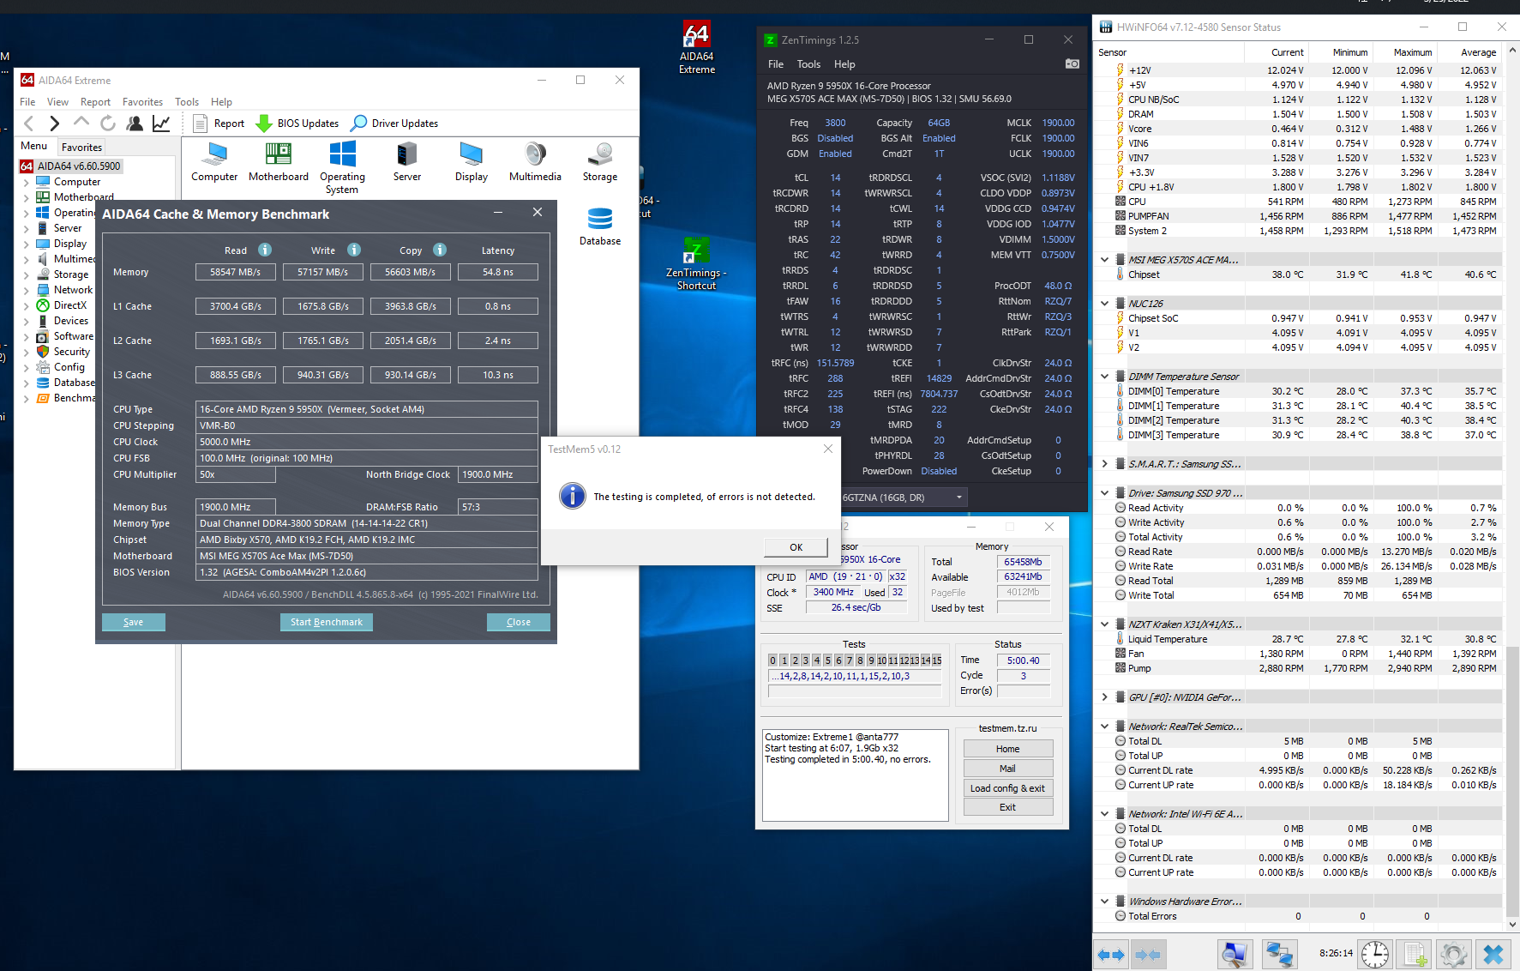
Task: Open the Display category icon in AIDA64 main pane
Action: (x=472, y=162)
